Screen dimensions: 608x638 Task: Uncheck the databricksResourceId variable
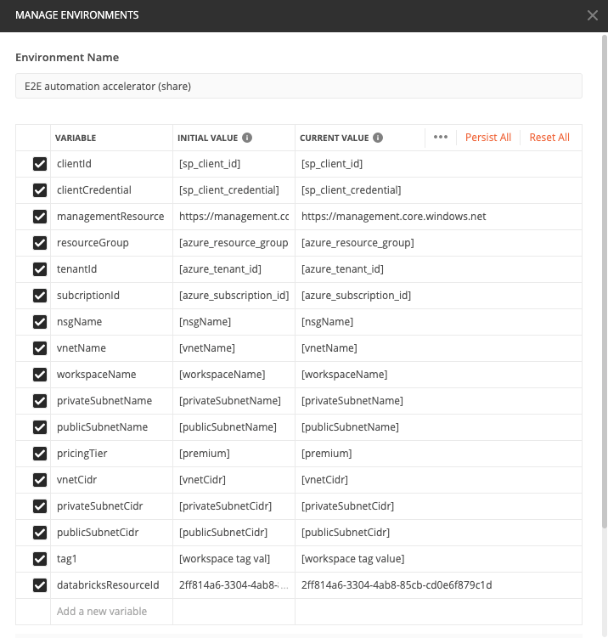40,585
